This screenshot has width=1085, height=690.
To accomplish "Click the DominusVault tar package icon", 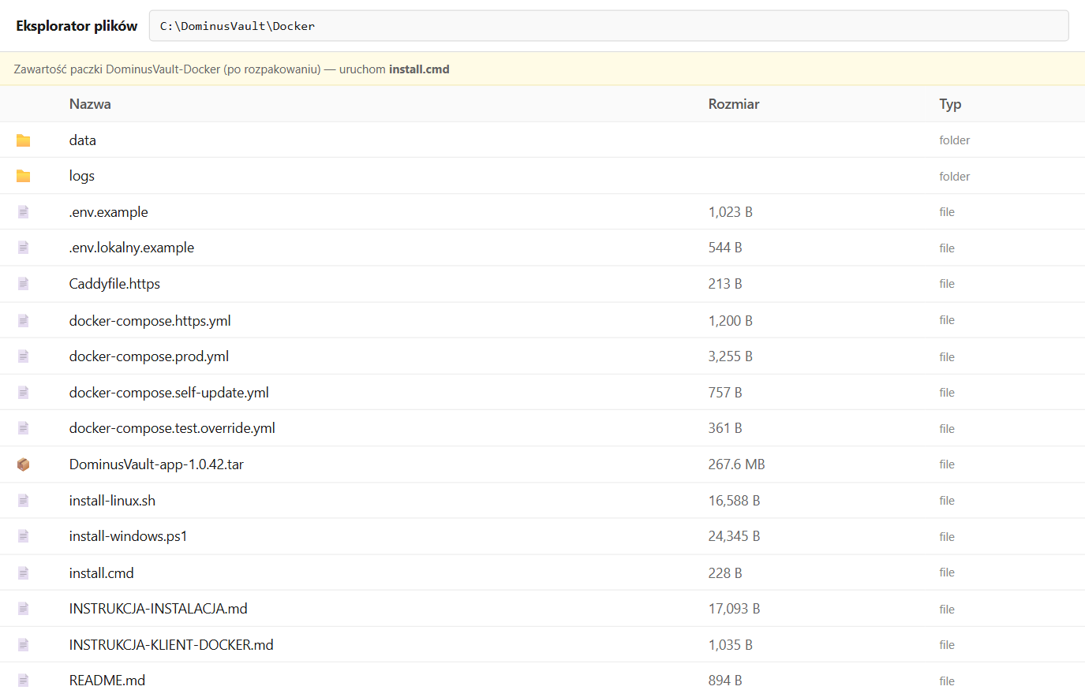I will (x=24, y=464).
